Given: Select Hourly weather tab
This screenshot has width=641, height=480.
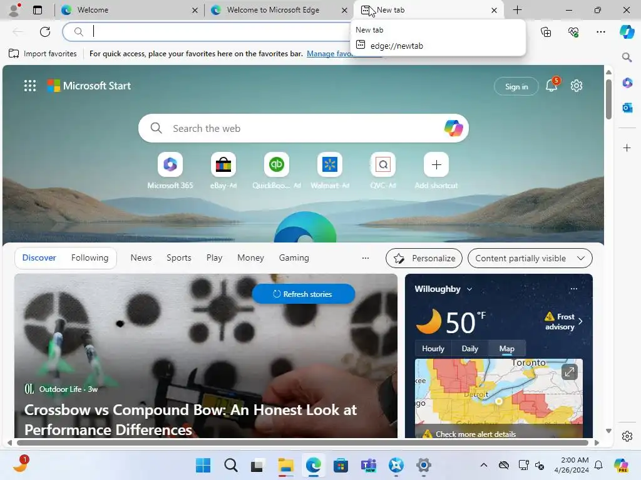Looking at the screenshot, I should pyautogui.click(x=433, y=349).
